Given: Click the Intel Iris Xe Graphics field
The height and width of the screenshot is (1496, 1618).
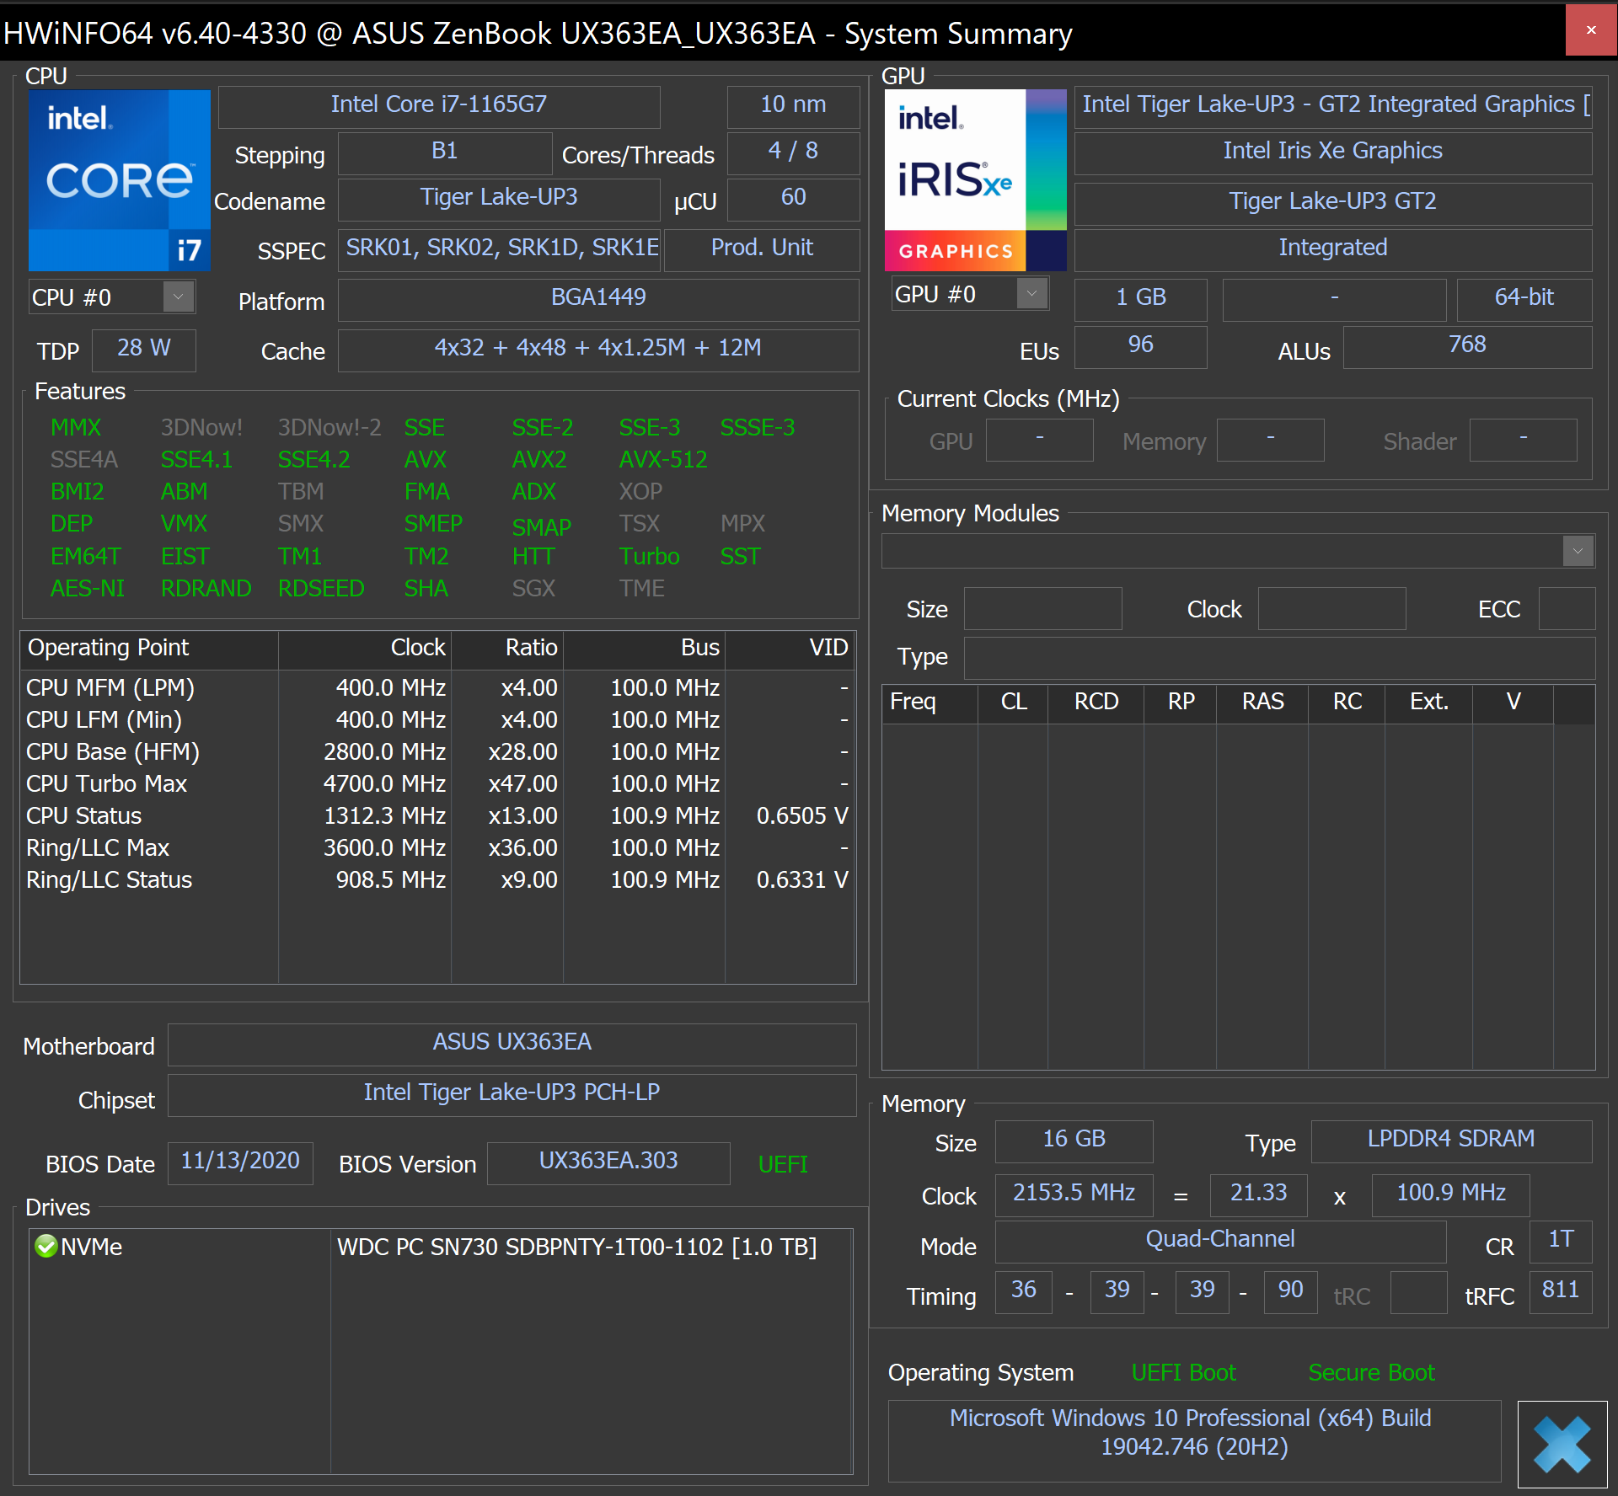Looking at the screenshot, I should (x=1333, y=152).
